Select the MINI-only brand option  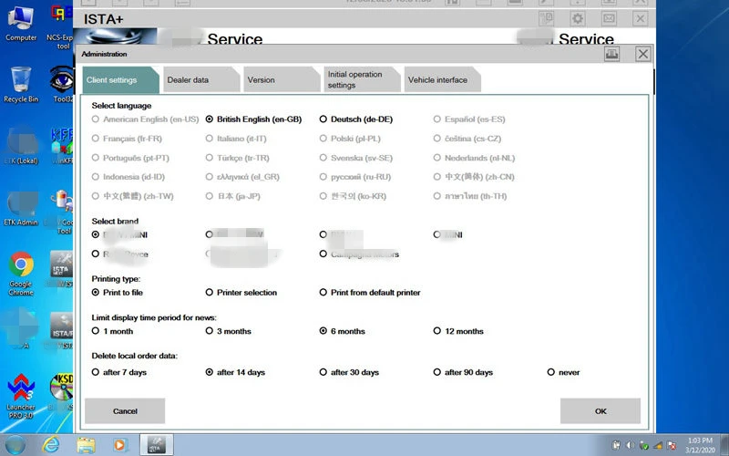(x=448, y=234)
